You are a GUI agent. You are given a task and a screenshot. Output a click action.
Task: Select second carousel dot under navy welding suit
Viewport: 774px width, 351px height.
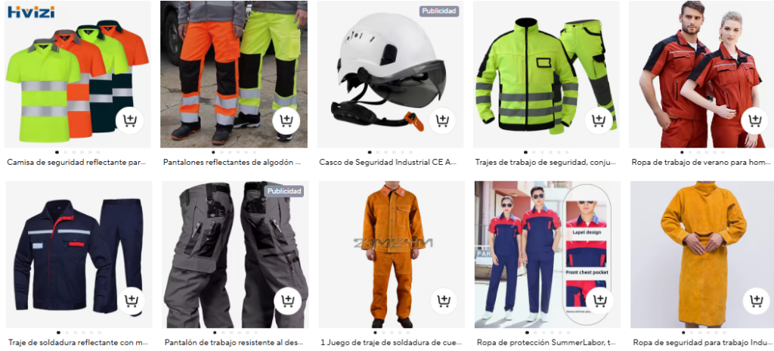(67, 333)
